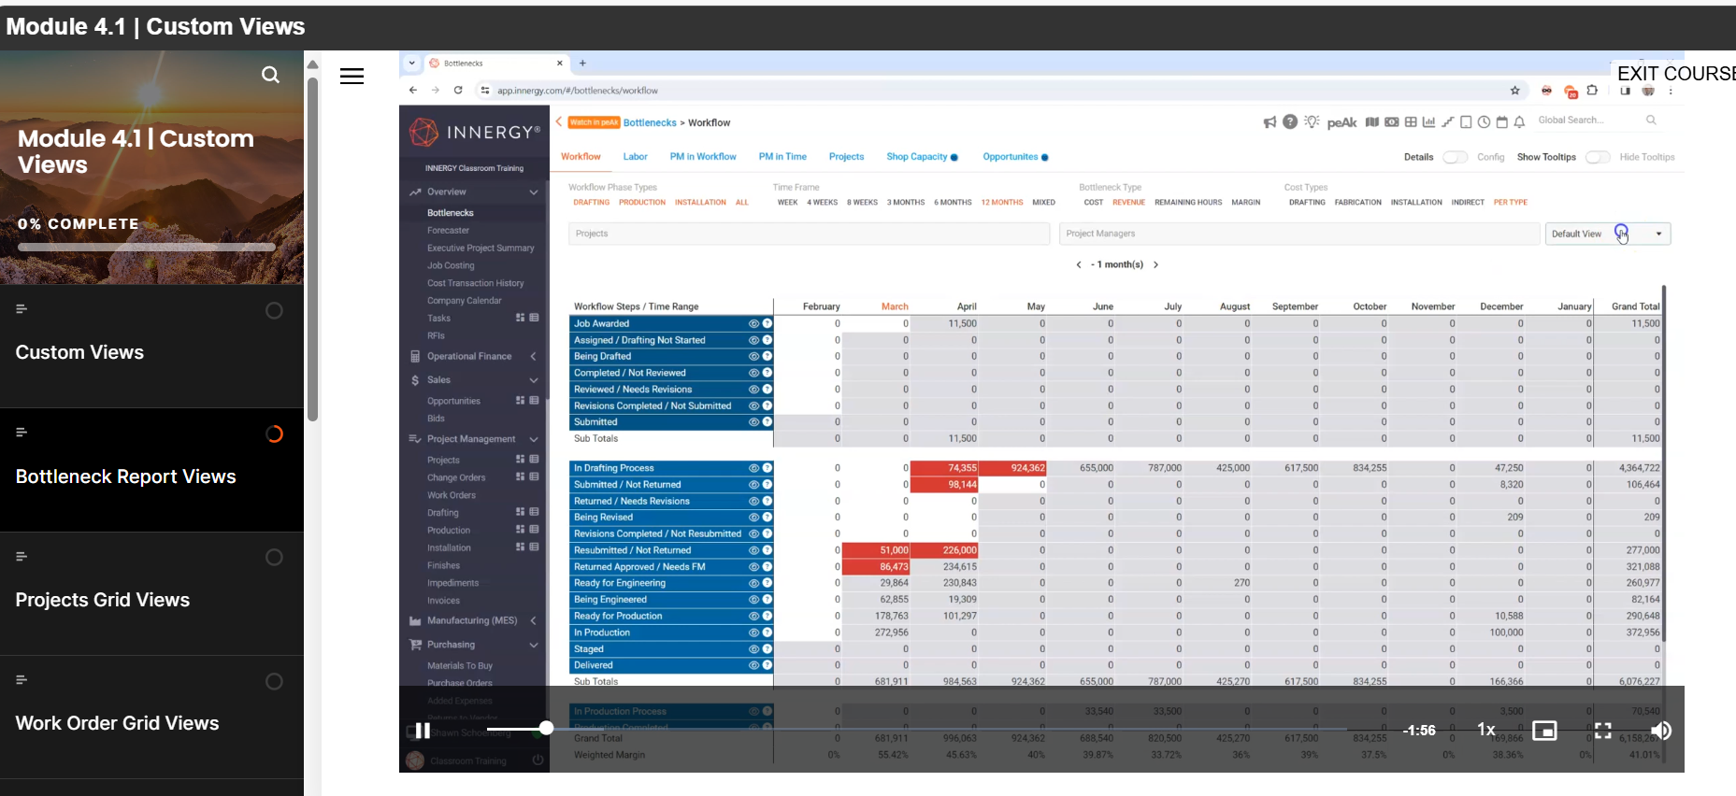Click the announcements megaphone icon

pos(1270,122)
